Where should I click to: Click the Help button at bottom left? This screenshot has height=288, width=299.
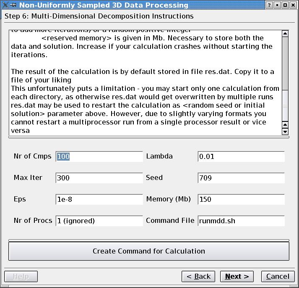[21, 276]
